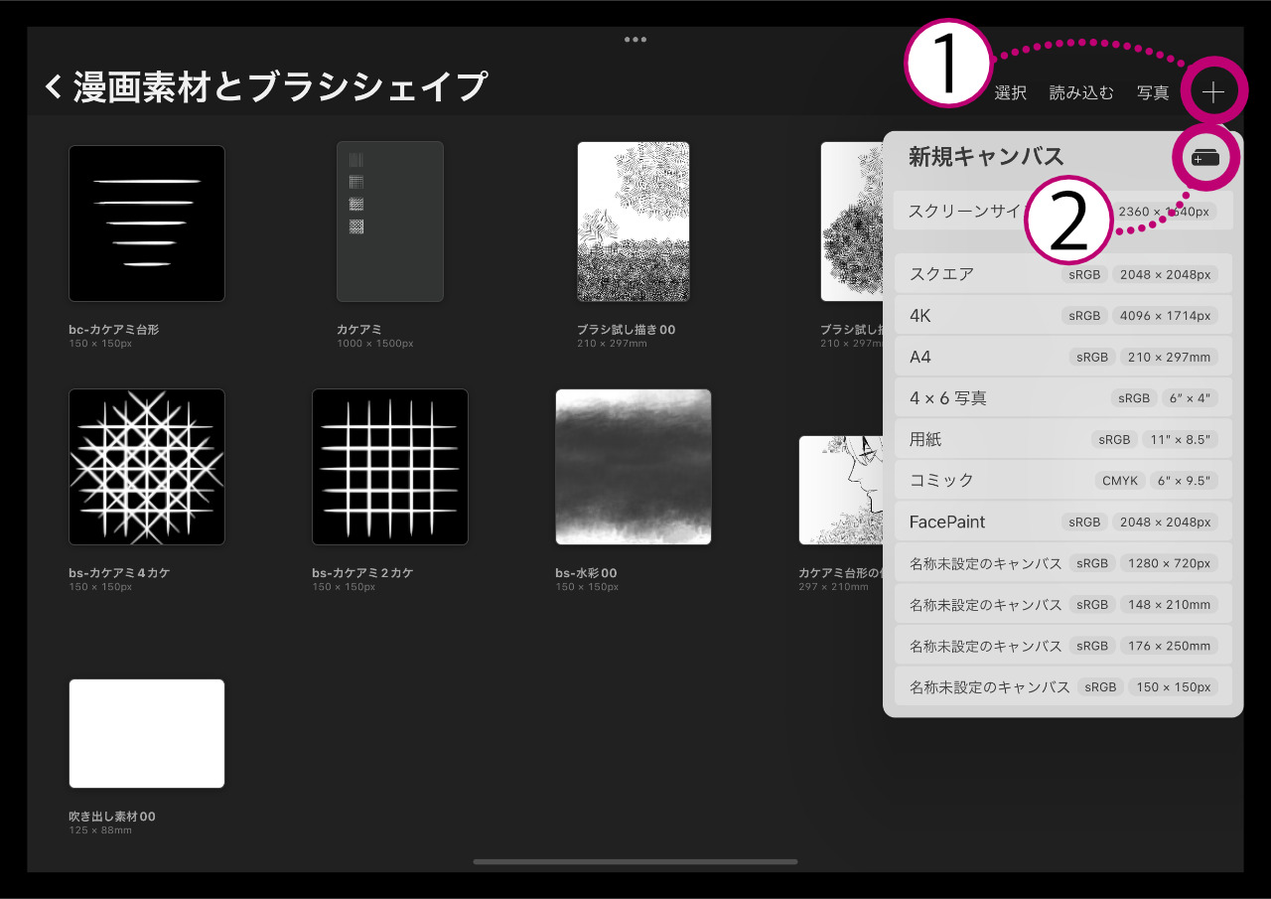
Task: Open 写真 to import a photo
Action: pos(1153,92)
